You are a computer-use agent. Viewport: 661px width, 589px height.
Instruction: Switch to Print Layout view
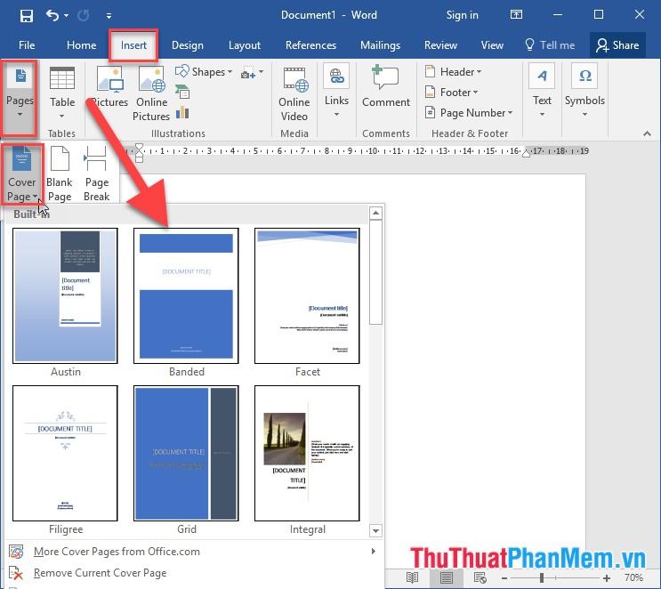(x=447, y=577)
